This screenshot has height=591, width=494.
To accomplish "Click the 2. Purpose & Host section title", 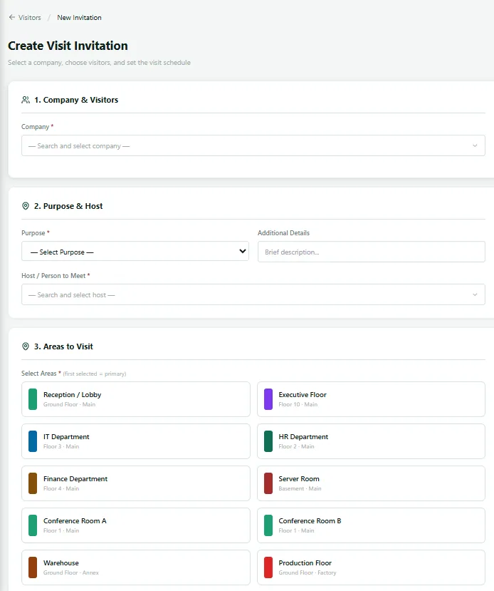I will [68, 206].
